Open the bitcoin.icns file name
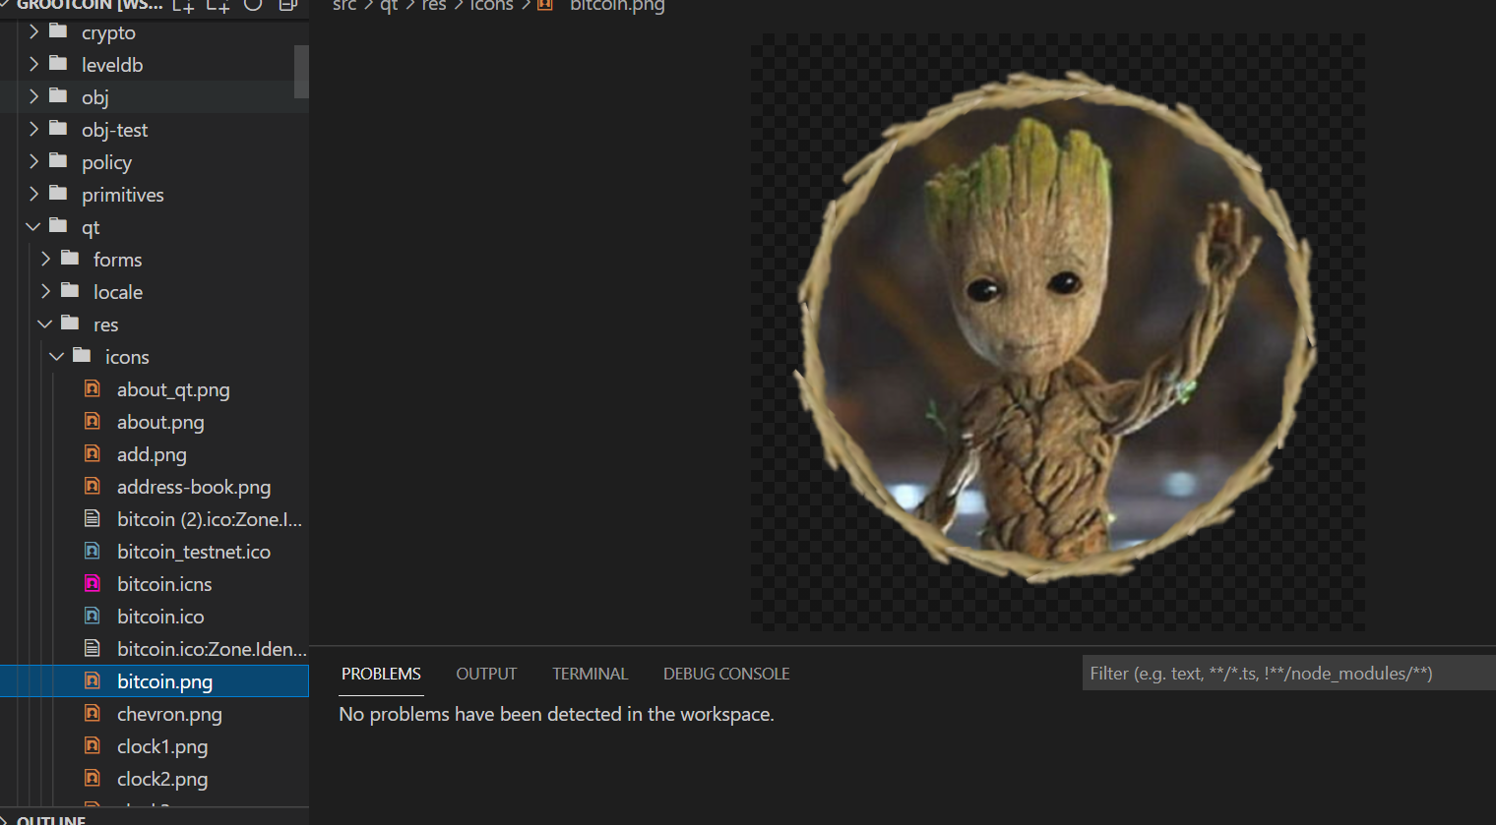1496x825 pixels. [x=164, y=584]
